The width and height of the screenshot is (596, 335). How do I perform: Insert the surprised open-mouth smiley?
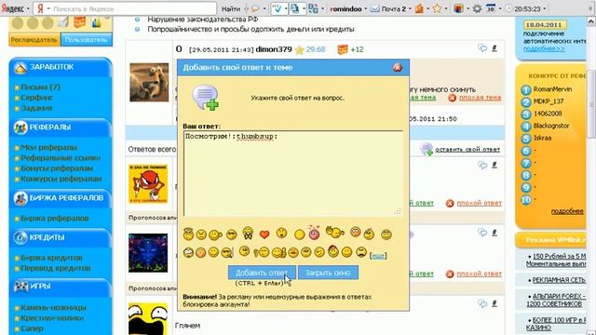click(281, 233)
